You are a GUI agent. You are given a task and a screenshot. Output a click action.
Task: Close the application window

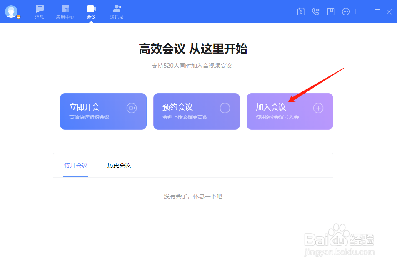(389, 12)
